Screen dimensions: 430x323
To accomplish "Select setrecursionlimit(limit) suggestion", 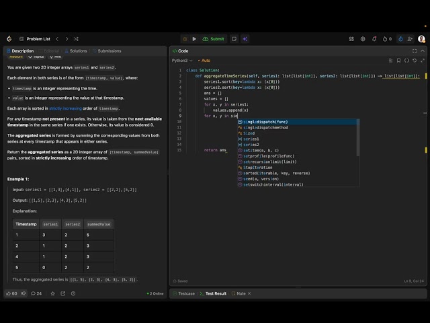I will pos(297,161).
